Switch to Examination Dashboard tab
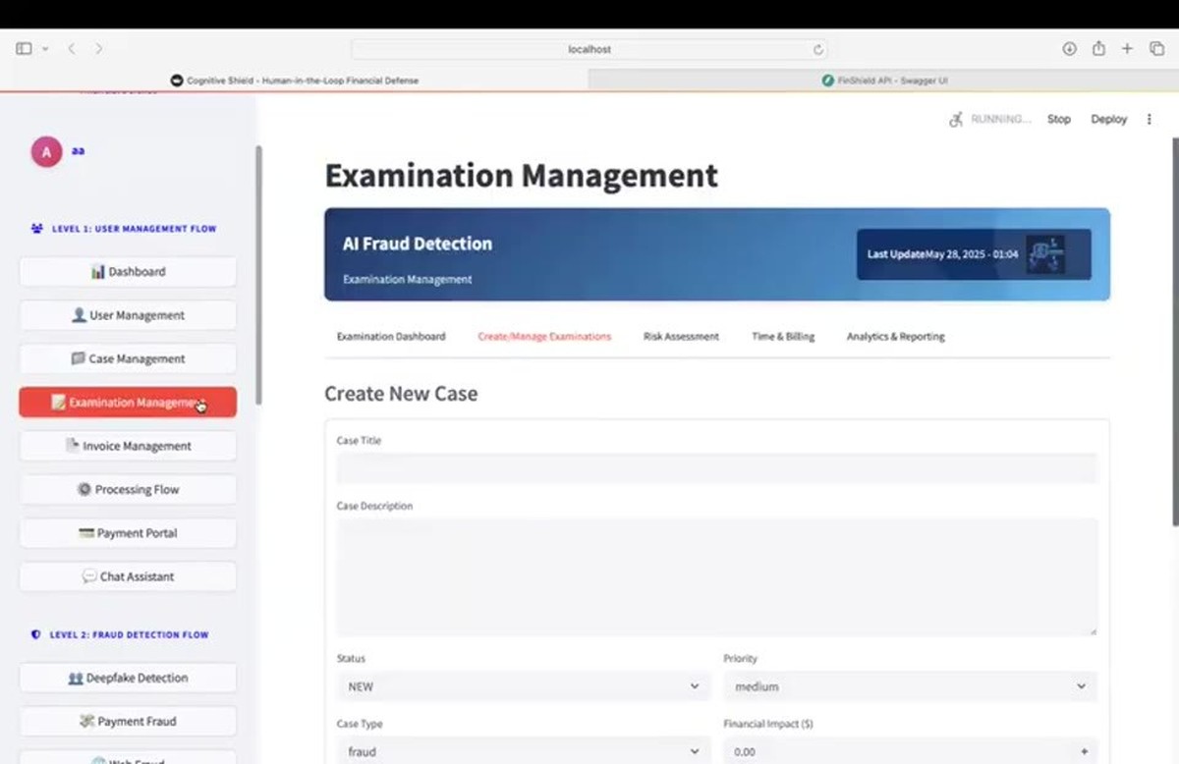 (391, 336)
